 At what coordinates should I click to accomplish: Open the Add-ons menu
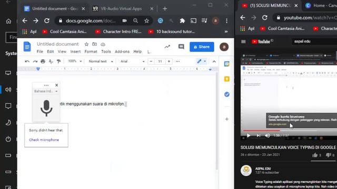122,51
